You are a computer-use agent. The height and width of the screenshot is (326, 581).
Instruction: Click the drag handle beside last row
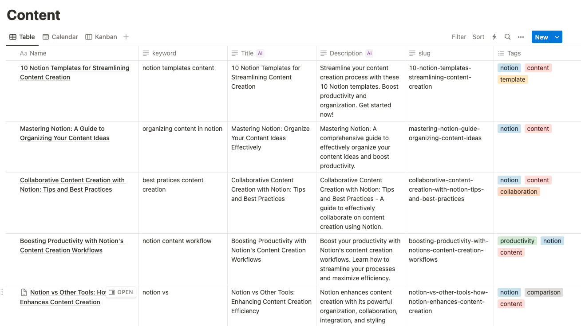pos(2,292)
